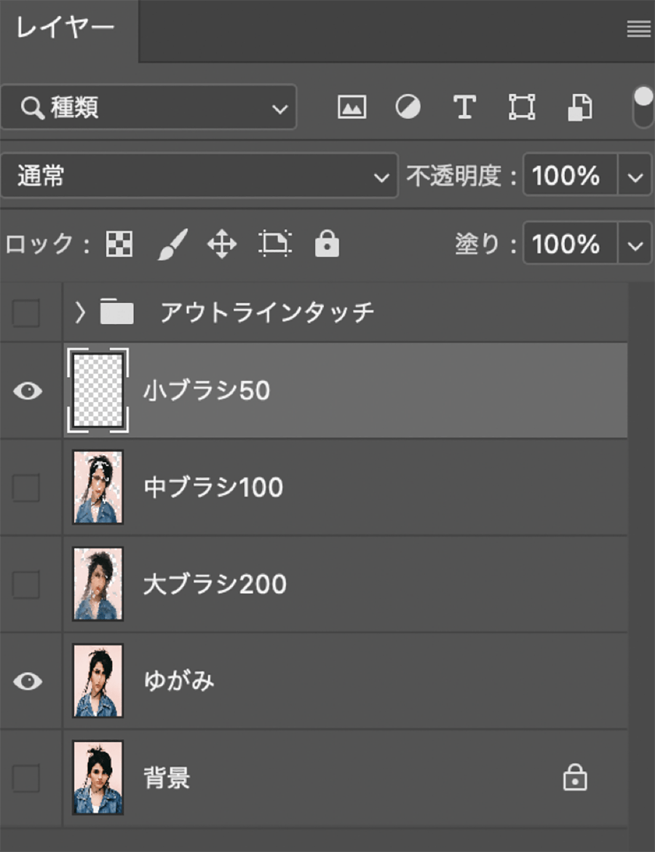Open the Layers panel menu

[x=638, y=29]
